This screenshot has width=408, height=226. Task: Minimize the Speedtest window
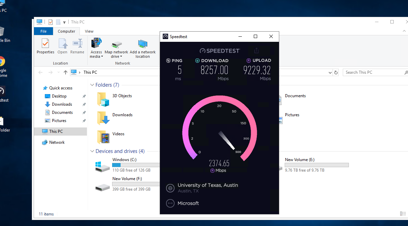point(240,36)
